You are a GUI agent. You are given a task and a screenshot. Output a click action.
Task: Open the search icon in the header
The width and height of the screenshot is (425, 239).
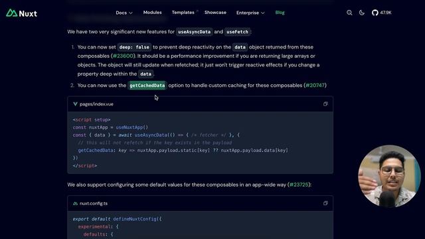[349, 13]
